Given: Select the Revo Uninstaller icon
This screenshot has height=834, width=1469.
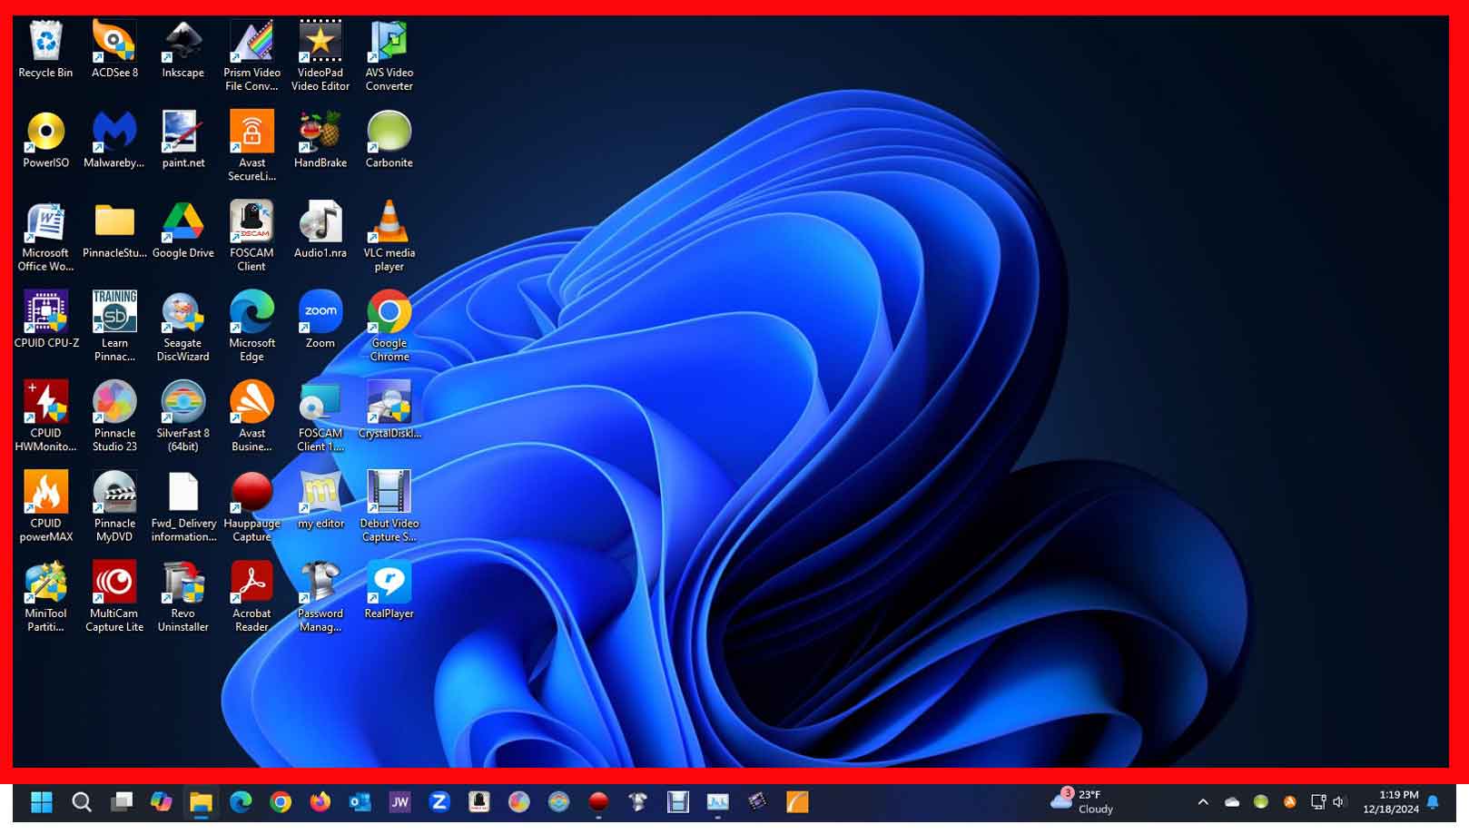Looking at the screenshot, I should tap(182, 595).
